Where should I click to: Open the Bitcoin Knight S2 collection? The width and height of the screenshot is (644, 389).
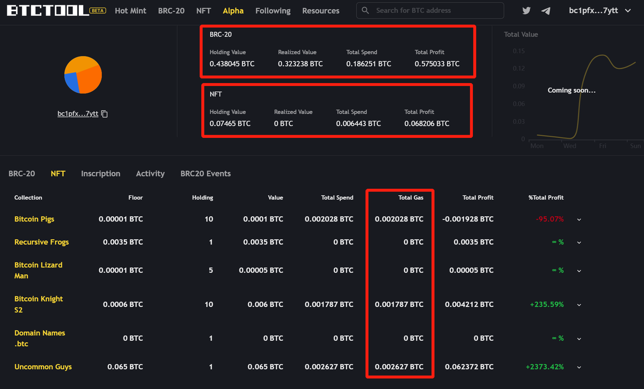[x=39, y=304]
